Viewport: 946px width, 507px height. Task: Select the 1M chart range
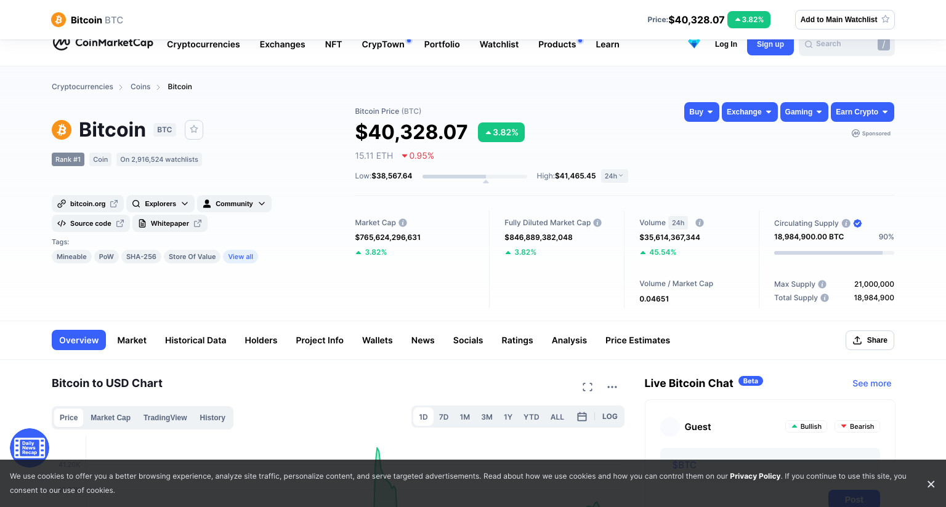[x=465, y=417]
